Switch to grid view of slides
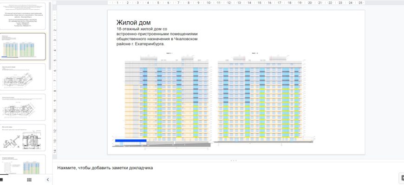 click(29, 179)
